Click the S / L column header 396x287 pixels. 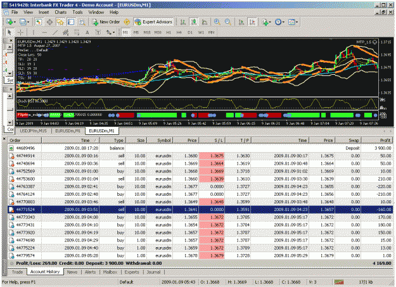(212, 140)
